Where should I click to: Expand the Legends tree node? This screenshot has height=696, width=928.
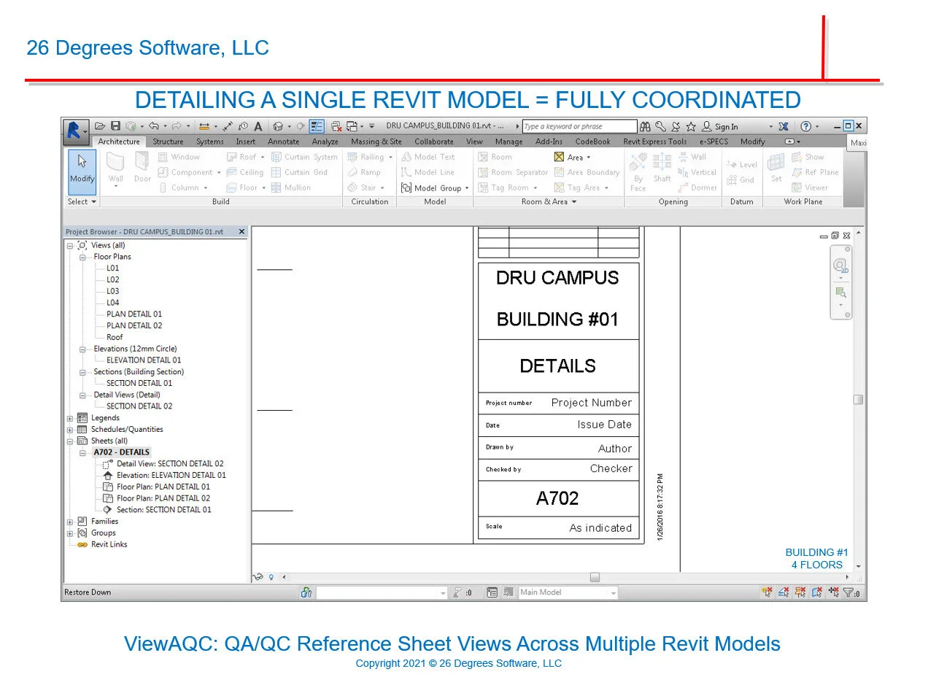pyautogui.click(x=71, y=419)
